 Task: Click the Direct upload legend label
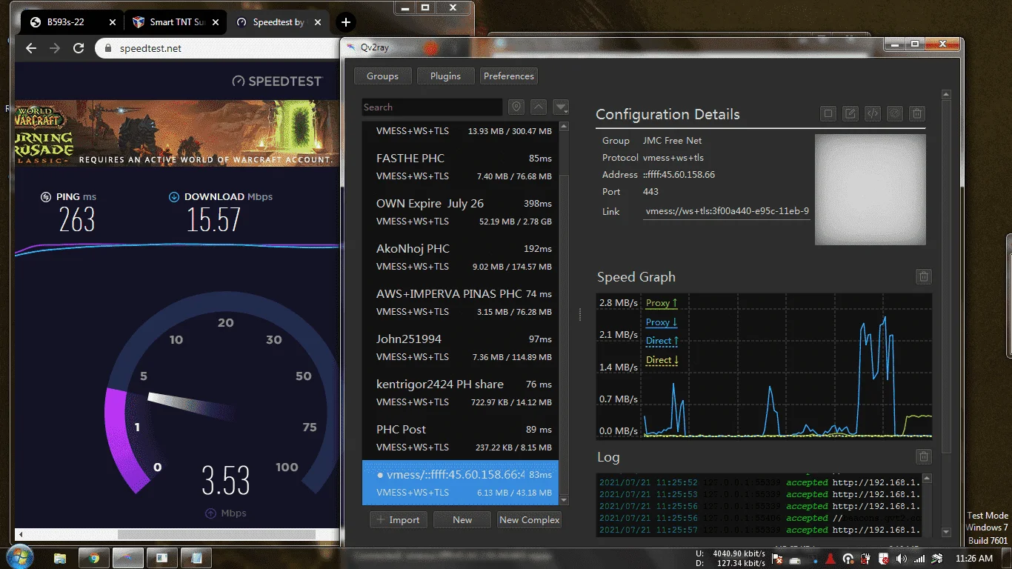point(662,341)
